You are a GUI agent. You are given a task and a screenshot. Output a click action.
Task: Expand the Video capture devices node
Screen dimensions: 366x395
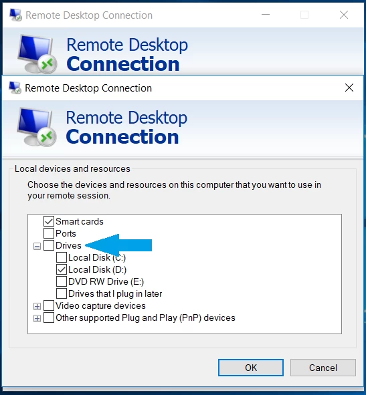37,306
